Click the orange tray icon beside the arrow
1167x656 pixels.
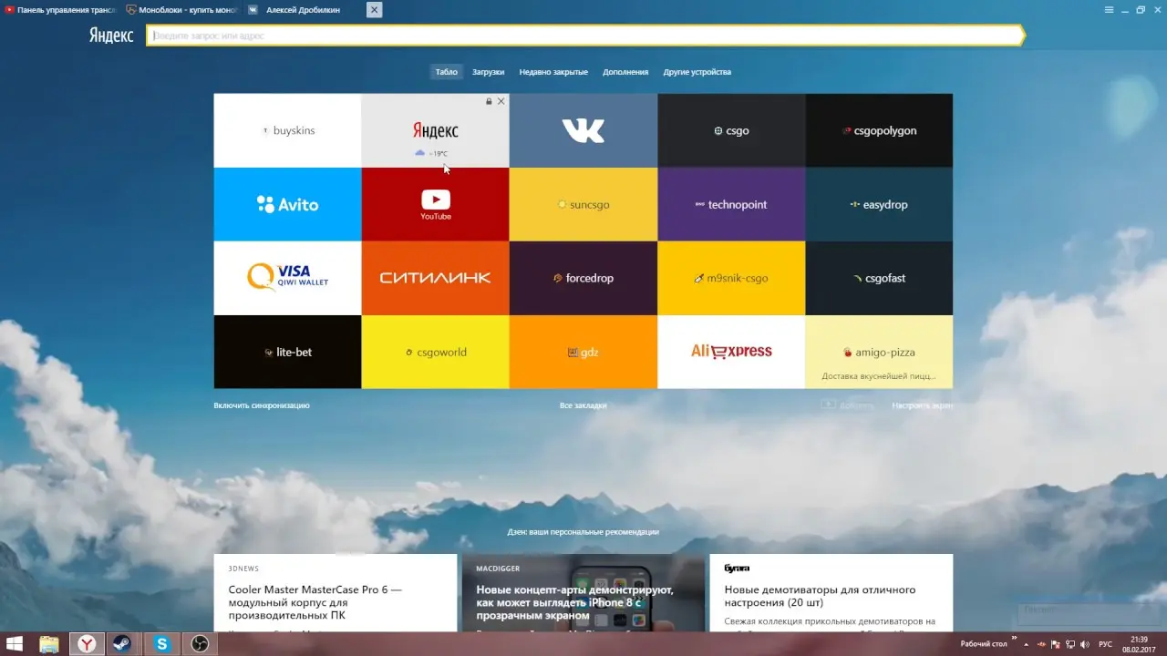click(1041, 644)
